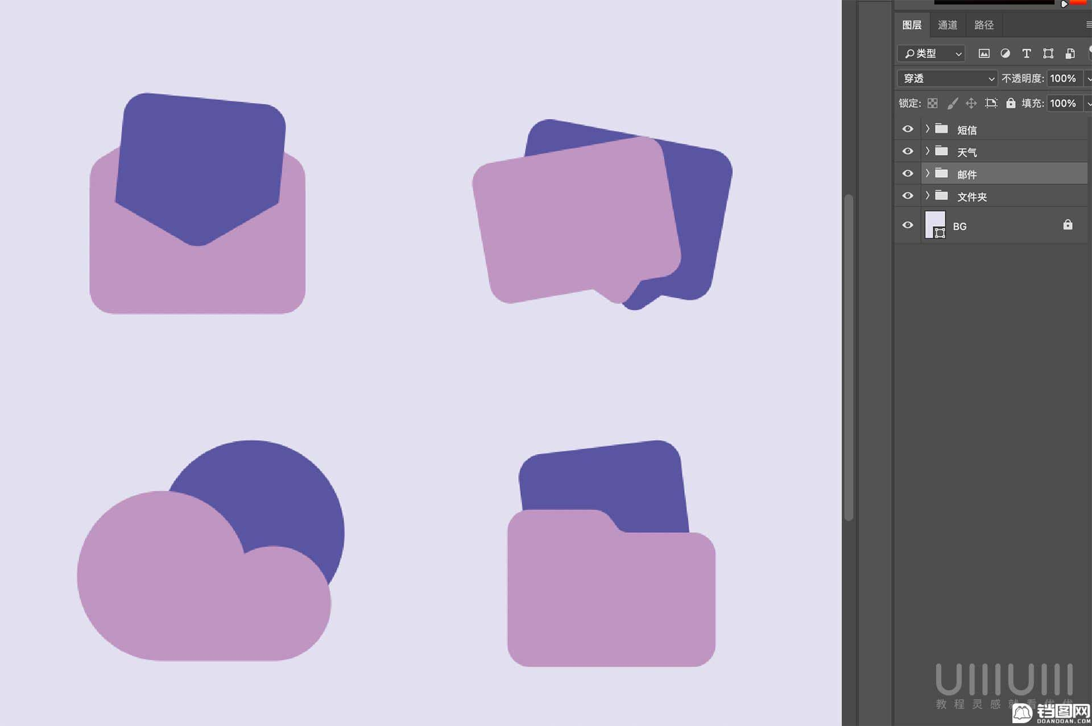This screenshot has height=726, width=1092.
Task: Select the 天气 layer group
Action: (1004, 152)
